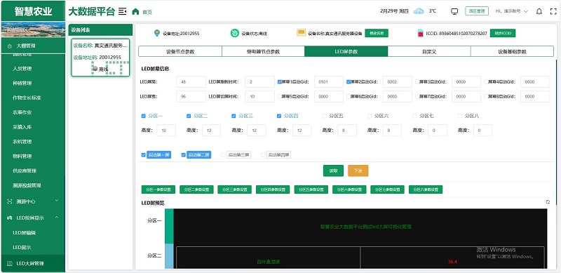Click the LED屏高 input field

191,81
